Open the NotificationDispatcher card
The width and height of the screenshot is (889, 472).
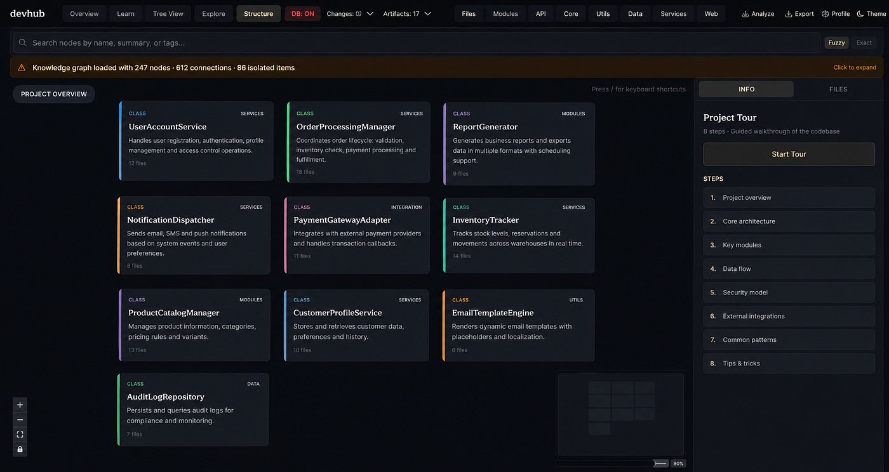point(194,235)
